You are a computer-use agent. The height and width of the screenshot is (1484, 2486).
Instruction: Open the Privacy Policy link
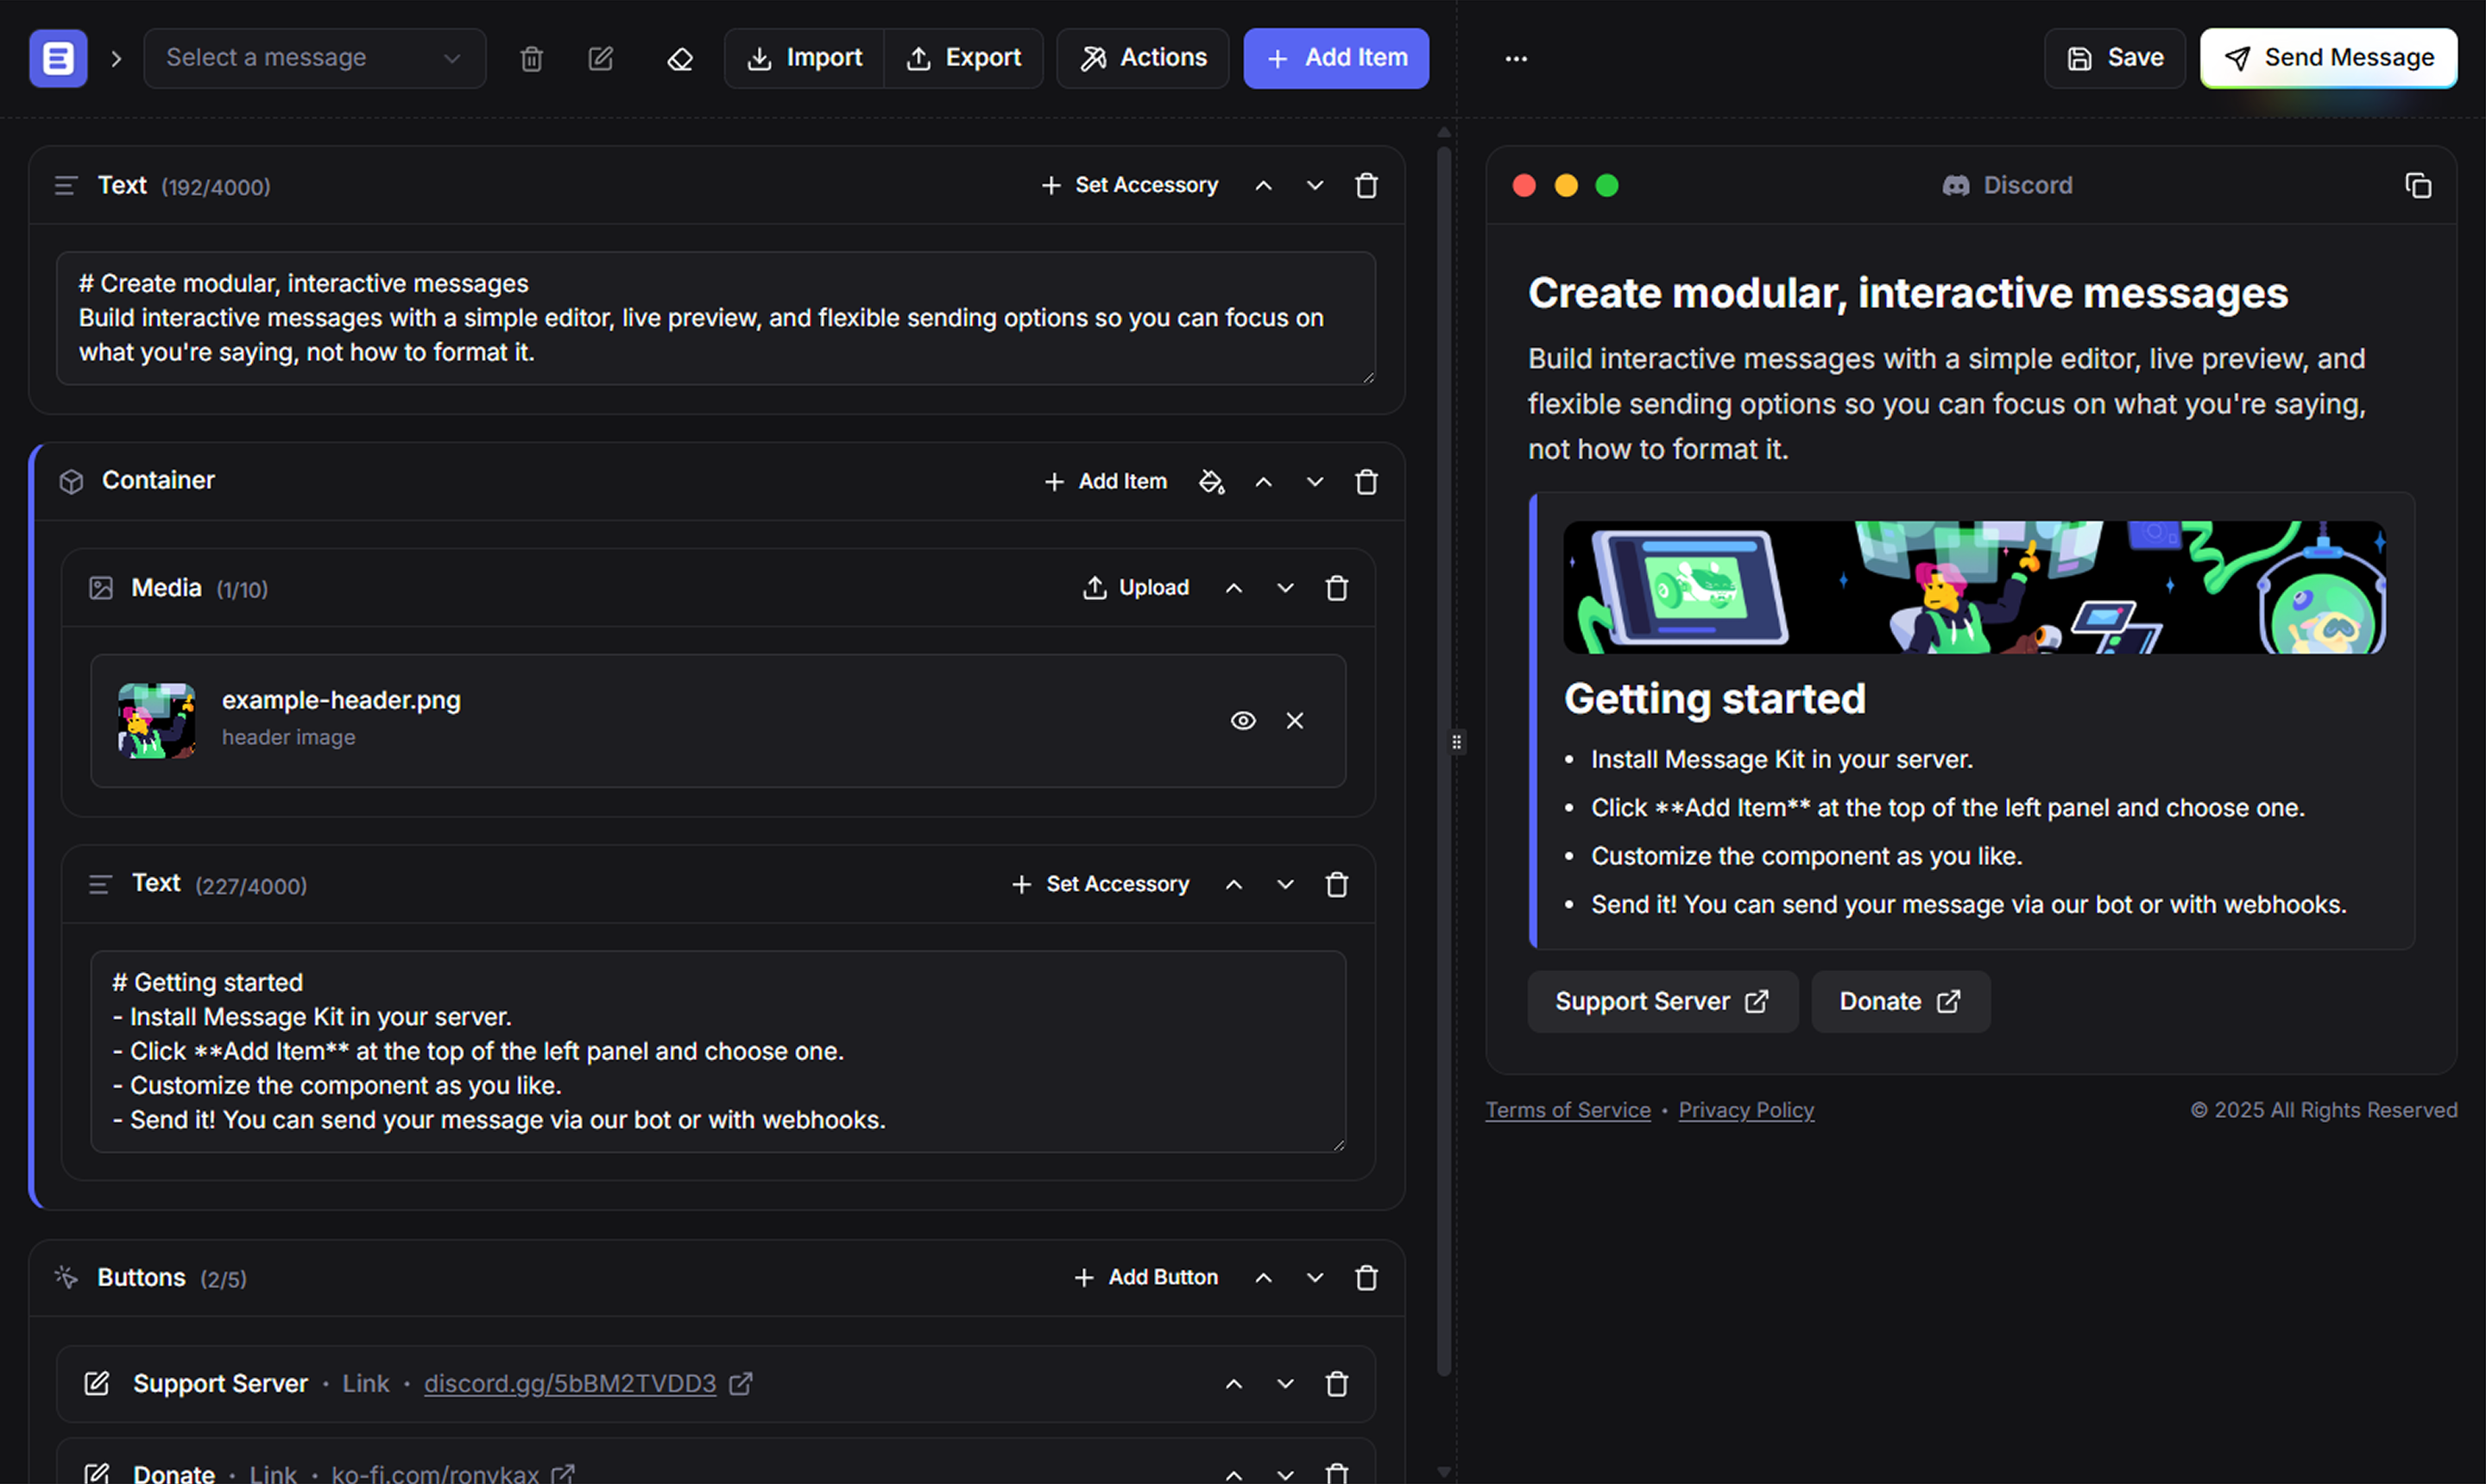[x=1745, y=1110]
